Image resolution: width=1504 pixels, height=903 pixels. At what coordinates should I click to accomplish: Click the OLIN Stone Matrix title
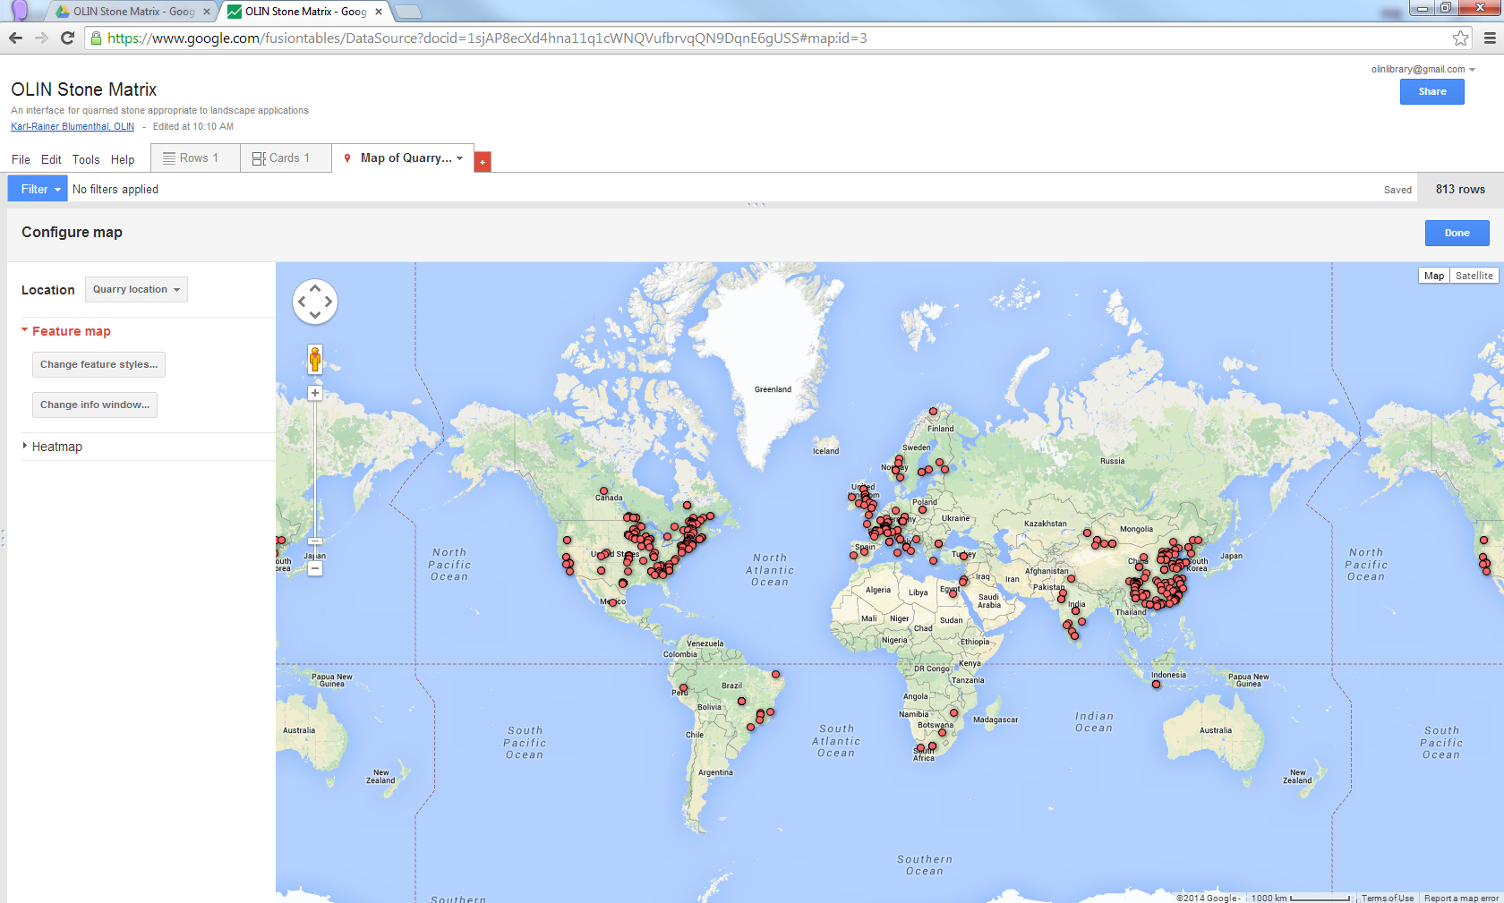tap(83, 89)
